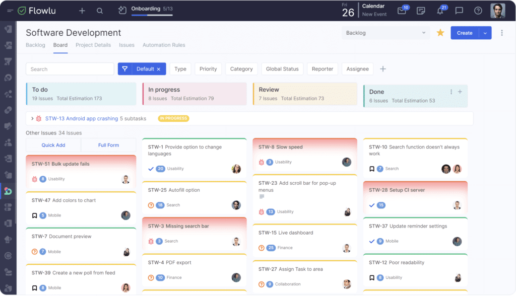The image size is (516, 296).
Task: Open the Priority filter dropdown
Action: point(208,69)
